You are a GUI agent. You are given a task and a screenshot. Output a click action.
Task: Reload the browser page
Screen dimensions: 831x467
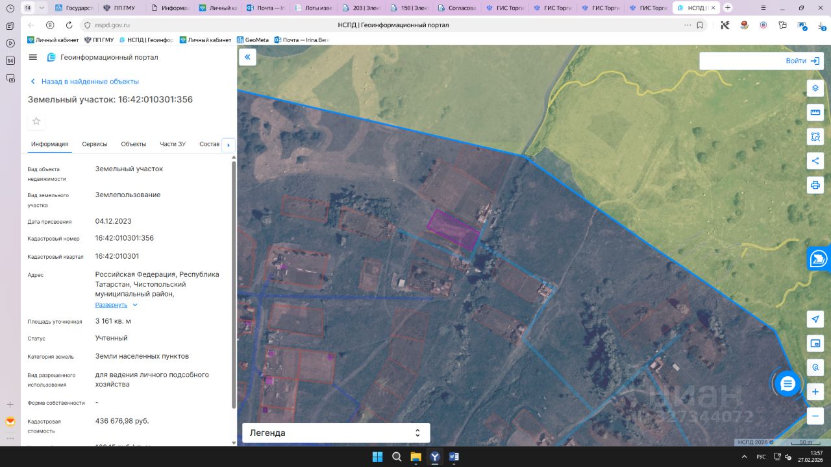[69, 25]
